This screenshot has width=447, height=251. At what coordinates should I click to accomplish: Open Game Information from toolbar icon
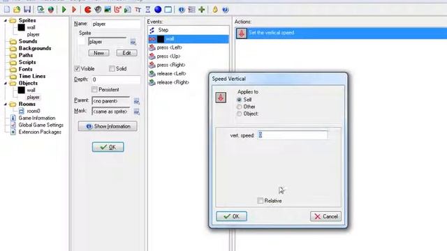(182, 10)
